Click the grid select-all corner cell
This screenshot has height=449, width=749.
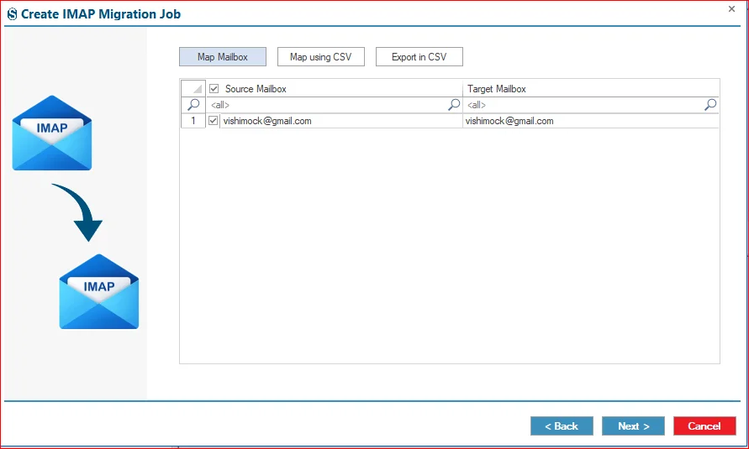tap(193, 89)
